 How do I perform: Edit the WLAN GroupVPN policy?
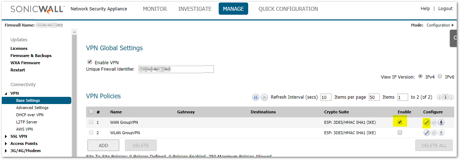tap(426, 133)
